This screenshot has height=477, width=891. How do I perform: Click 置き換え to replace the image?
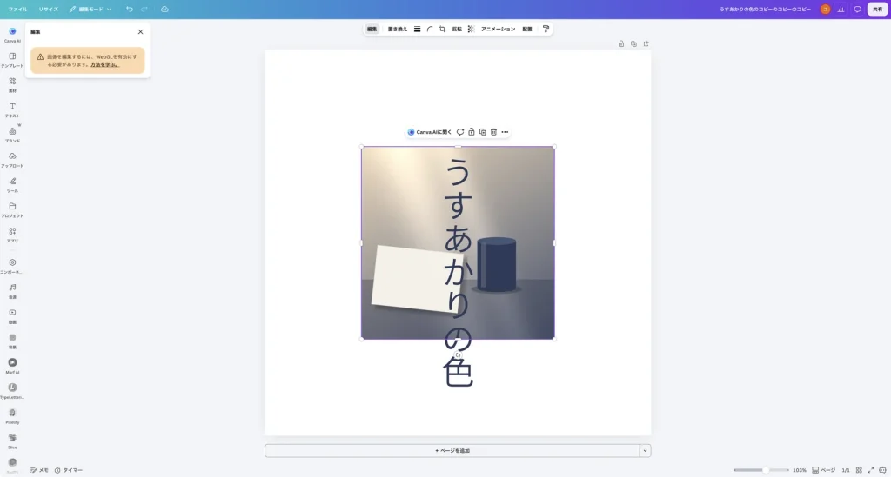point(397,29)
